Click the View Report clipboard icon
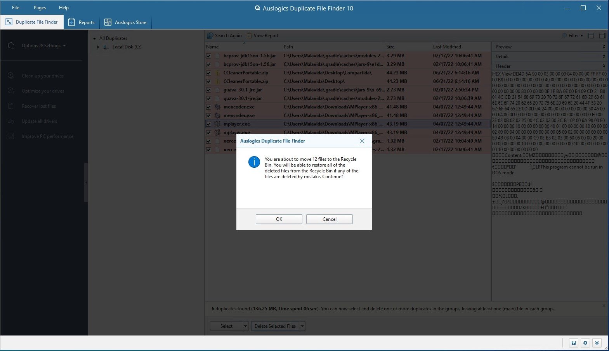609x351 pixels. pos(249,36)
